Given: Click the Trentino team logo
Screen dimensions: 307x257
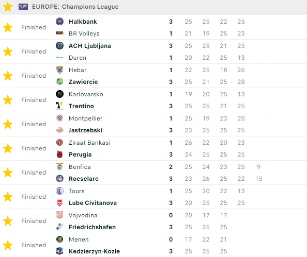Looking at the screenshot, I should coord(59,106).
